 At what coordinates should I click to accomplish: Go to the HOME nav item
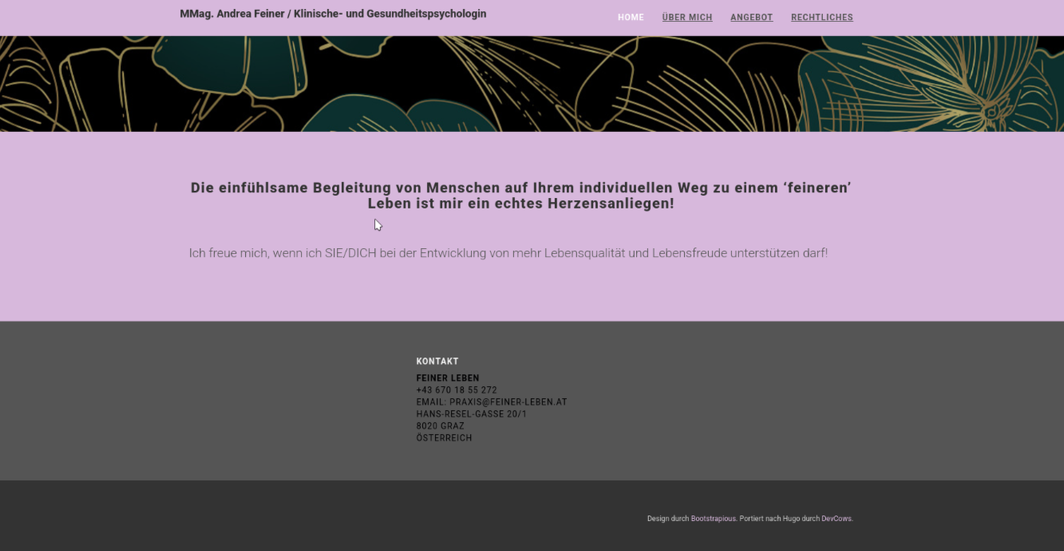point(631,17)
